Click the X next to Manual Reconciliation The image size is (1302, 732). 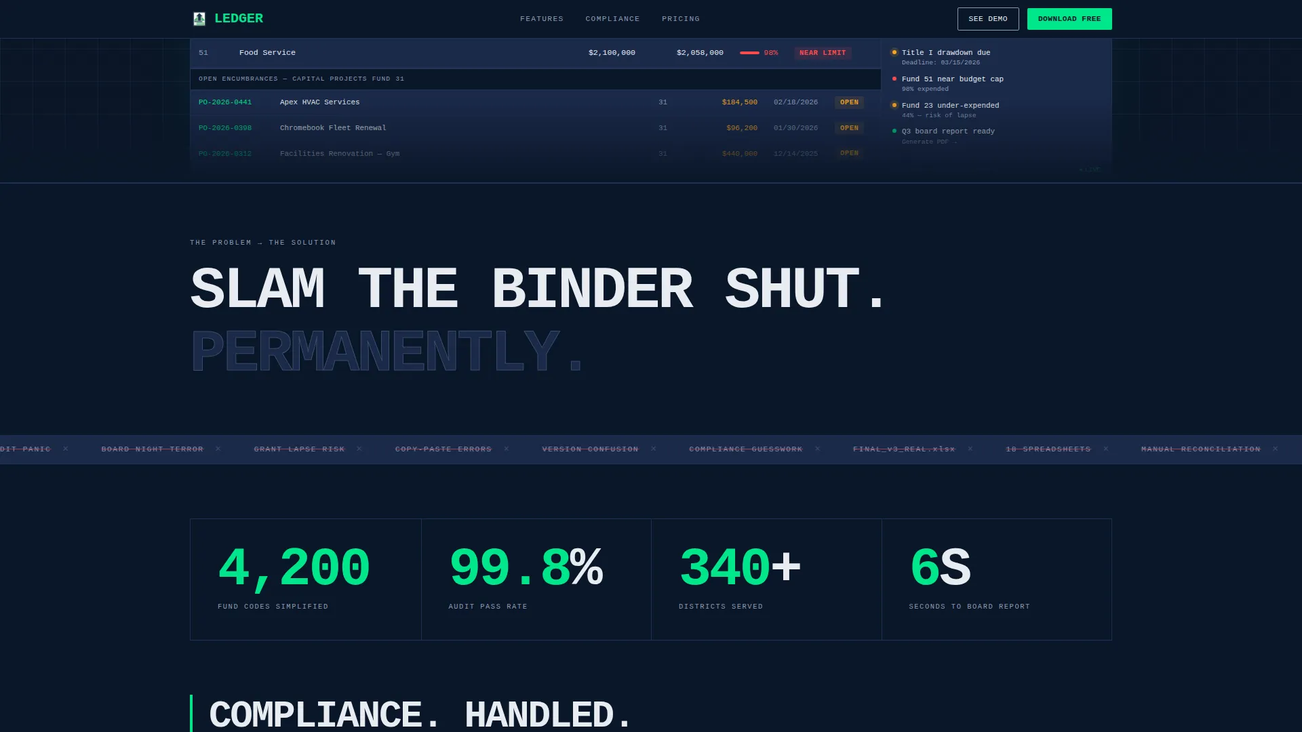tap(1276, 449)
